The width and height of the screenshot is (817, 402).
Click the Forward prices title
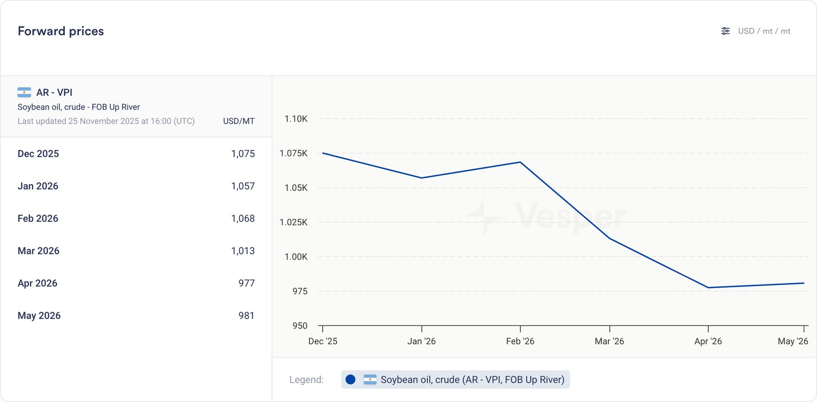[x=61, y=31]
